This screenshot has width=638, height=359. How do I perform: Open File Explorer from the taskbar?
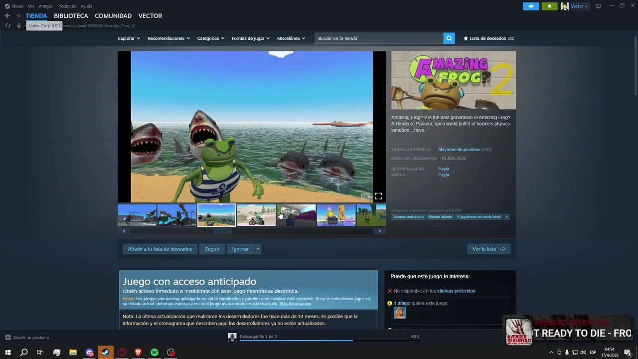(x=73, y=353)
